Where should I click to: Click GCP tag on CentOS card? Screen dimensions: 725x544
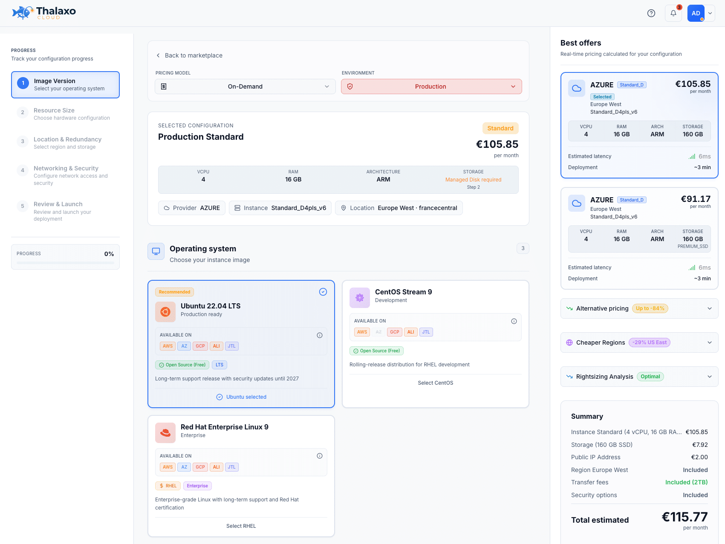click(395, 332)
